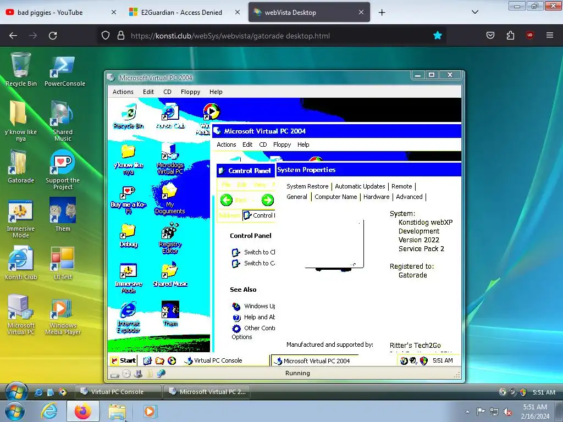This screenshot has width=563, height=422.
Task: Open Internet Exploder in XP desktop
Action: click(129, 317)
